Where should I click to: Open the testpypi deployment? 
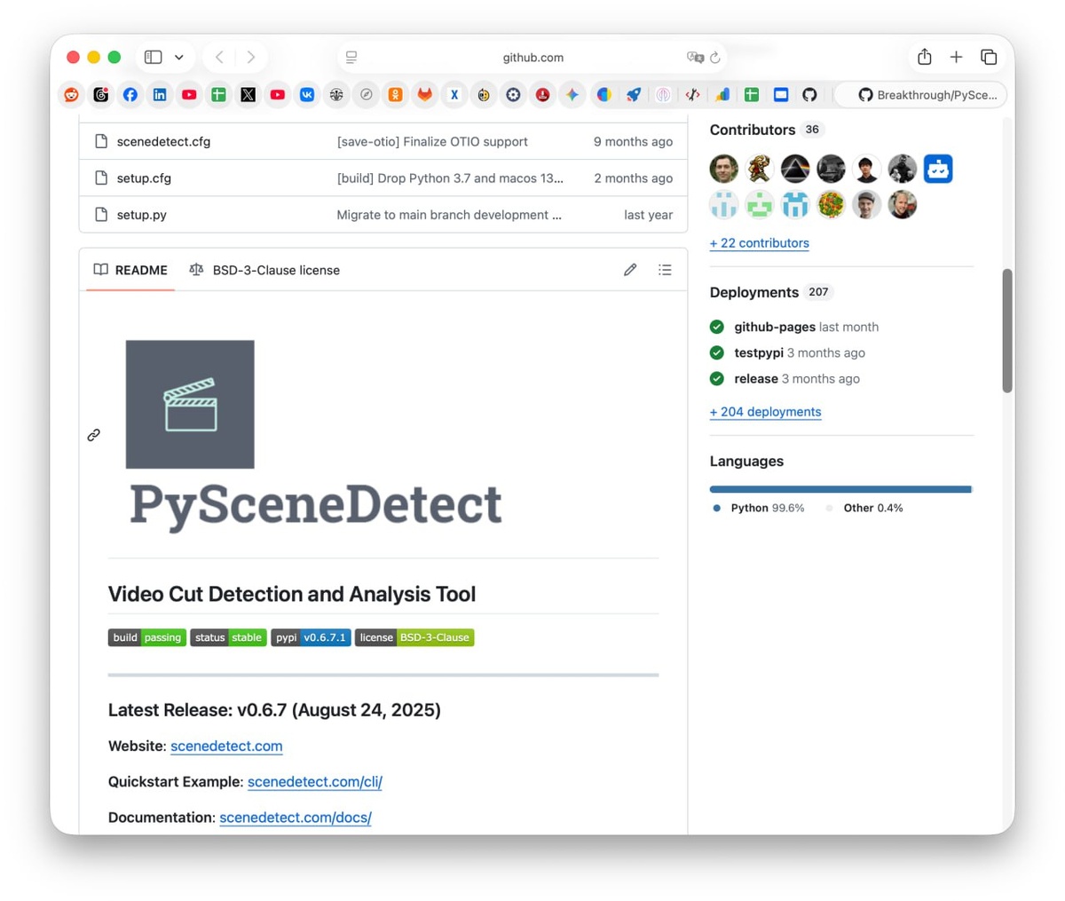[x=759, y=352]
